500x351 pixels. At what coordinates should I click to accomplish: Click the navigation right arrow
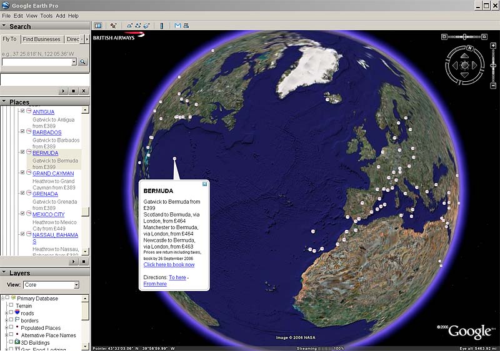click(x=474, y=66)
